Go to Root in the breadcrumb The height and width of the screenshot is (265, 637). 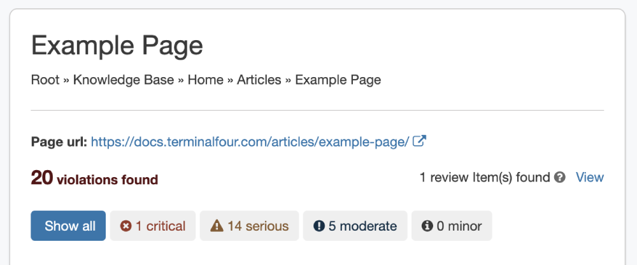45,80
